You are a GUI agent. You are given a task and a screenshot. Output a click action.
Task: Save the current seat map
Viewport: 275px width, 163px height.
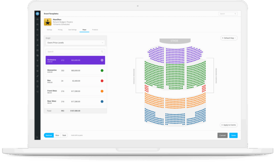[233, 135]
